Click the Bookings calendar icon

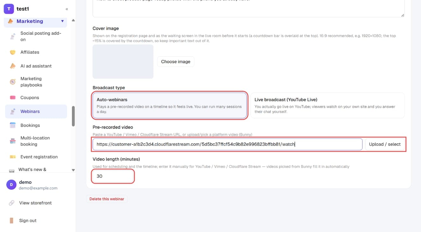[x=13, y=125]
